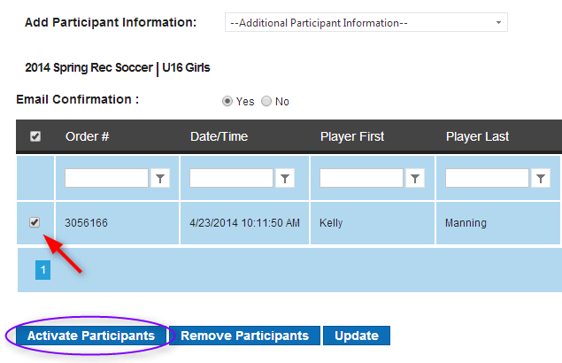The width and height of the screenshot is (562, 363).
Task: Expand Additional Participant Information dropdown
Action: (x=366, y=23)
